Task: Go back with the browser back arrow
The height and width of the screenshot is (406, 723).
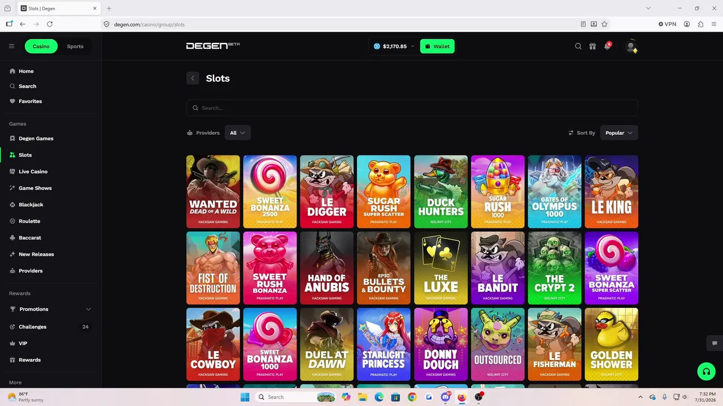Action: point(23,24)
